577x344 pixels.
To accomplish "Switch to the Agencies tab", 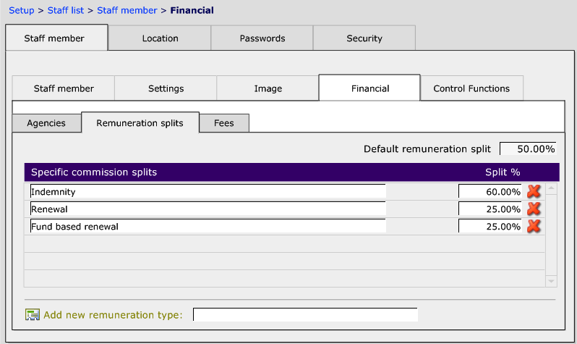I will click(46, 123).
